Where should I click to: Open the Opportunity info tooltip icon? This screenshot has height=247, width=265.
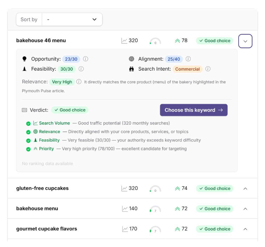pos(85,59)
